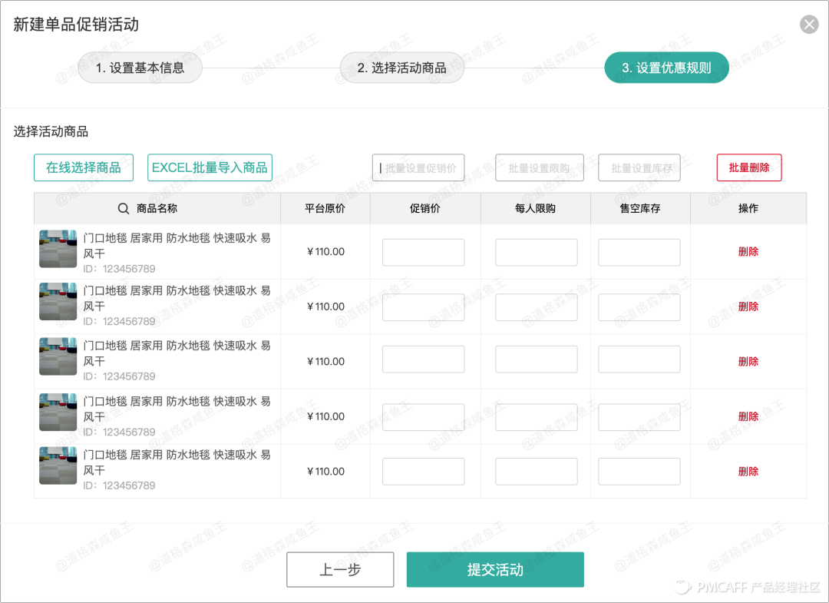The image size is (829, 603).
Task: Click the fifth row's 门口地毯 product name
Action: click(177, 462)
